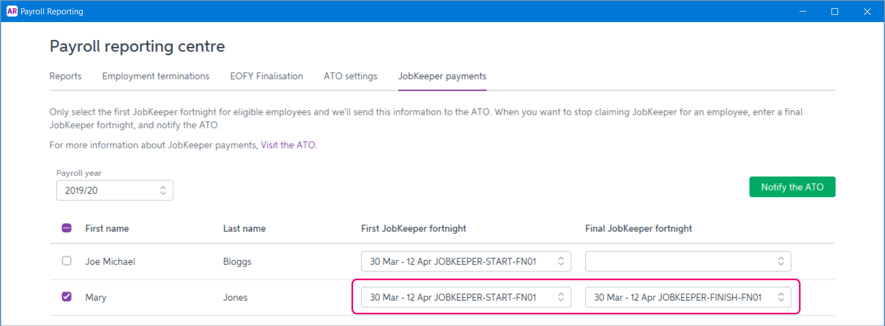This screenshot has height=326, width=885.
Task: Open Mary's Final JobKeeper fortnight dropdown
Action: [x=687, y=297]
